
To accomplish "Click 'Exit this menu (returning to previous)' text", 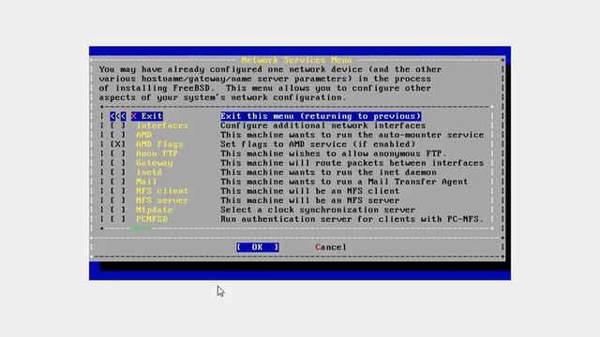I will [x=321, y=116].
